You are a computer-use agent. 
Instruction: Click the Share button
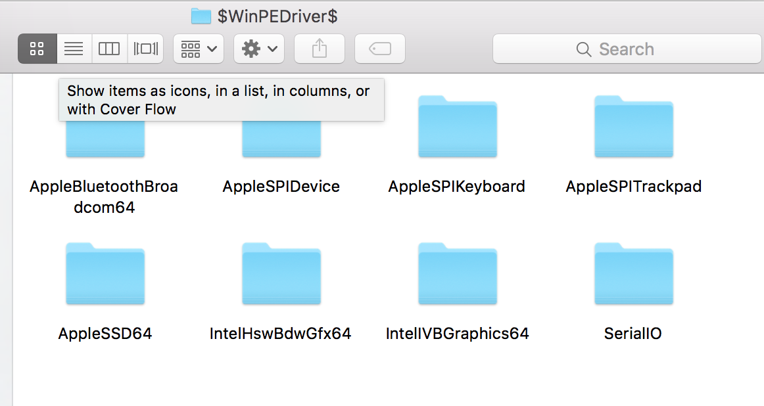point(320,49)
